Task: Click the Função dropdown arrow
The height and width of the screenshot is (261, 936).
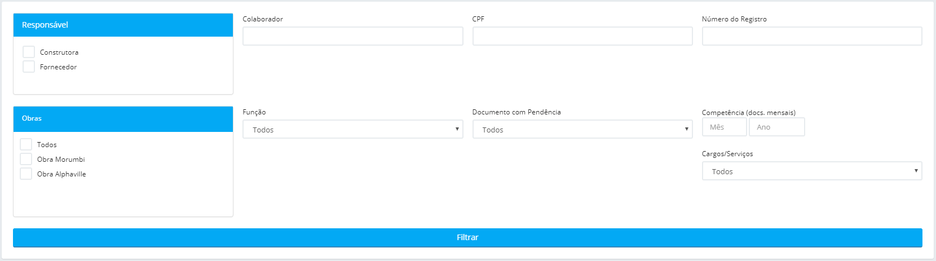Action: tap(457, 129)
